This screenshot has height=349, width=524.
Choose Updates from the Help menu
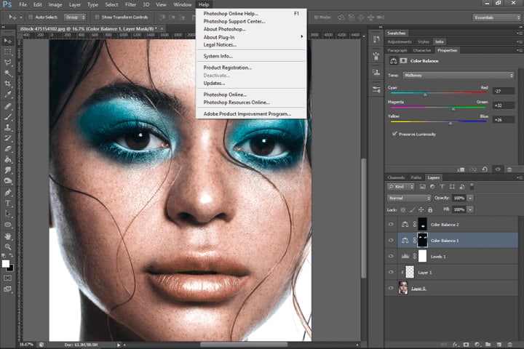pos(251,83)
